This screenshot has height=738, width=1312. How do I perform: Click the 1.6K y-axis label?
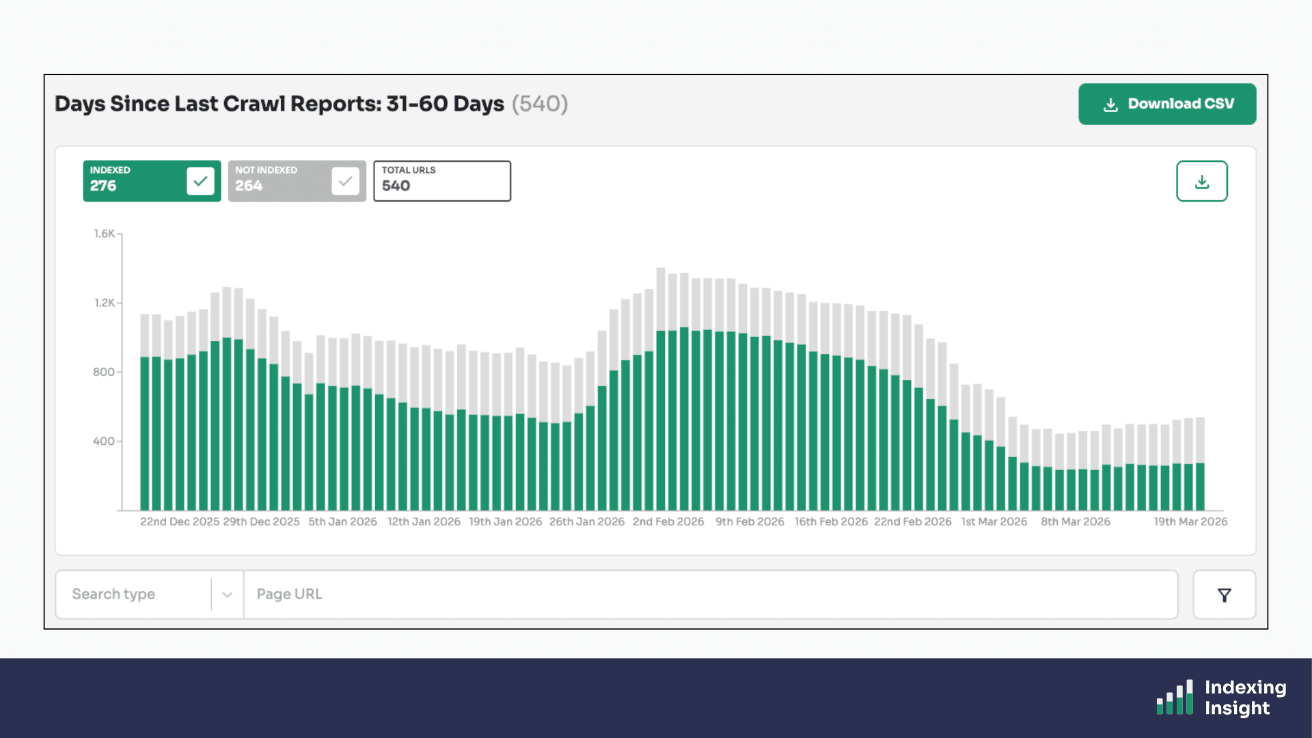click(x=104, y=234)
